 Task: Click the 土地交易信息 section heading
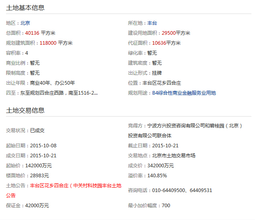pyautogui.click(x=25, y=110)
